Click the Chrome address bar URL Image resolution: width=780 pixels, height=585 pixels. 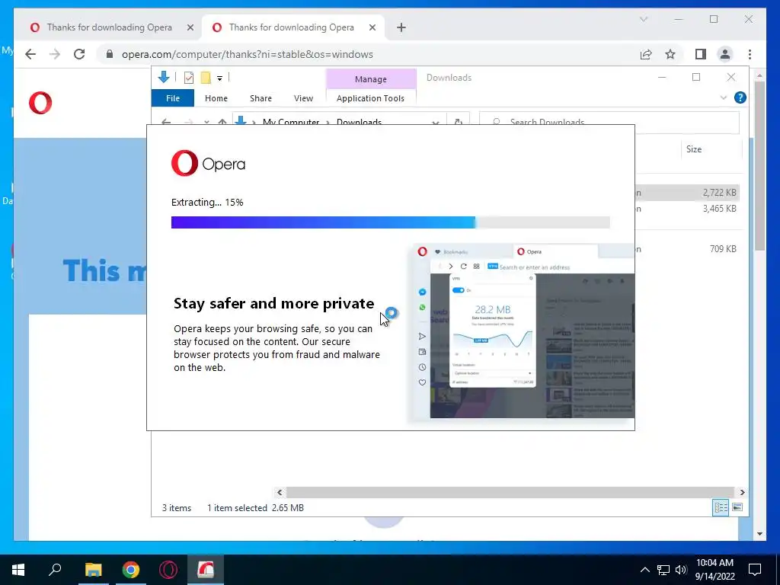pyautogui.click(x=248, y=54)
